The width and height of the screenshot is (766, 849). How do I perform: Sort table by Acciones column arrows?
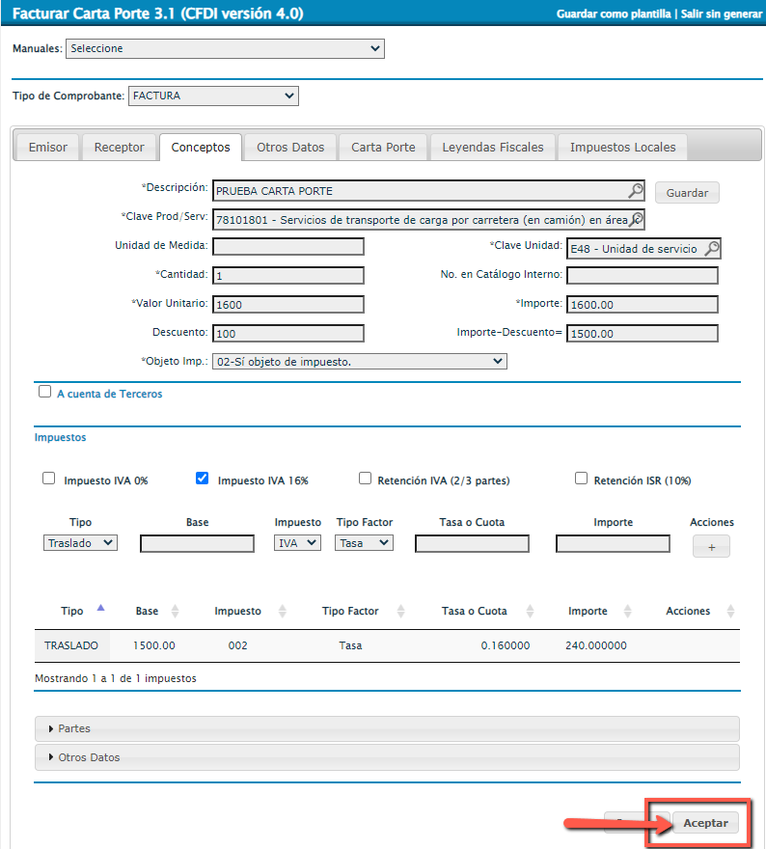point(730,612)
